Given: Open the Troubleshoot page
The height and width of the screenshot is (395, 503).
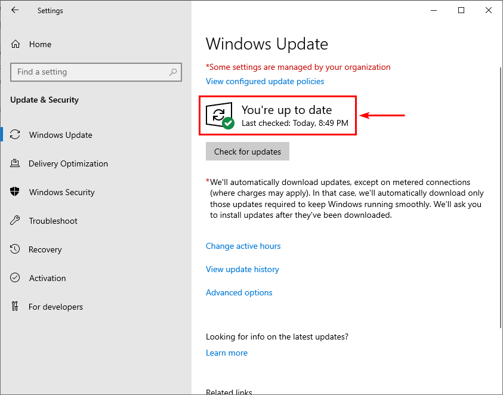Looking at the screenshot, I should pyautogui.click(x=53, y=221).
